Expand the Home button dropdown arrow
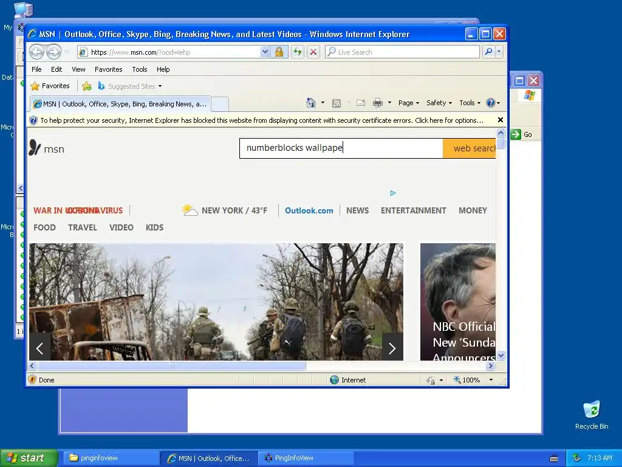 point(323,103)
